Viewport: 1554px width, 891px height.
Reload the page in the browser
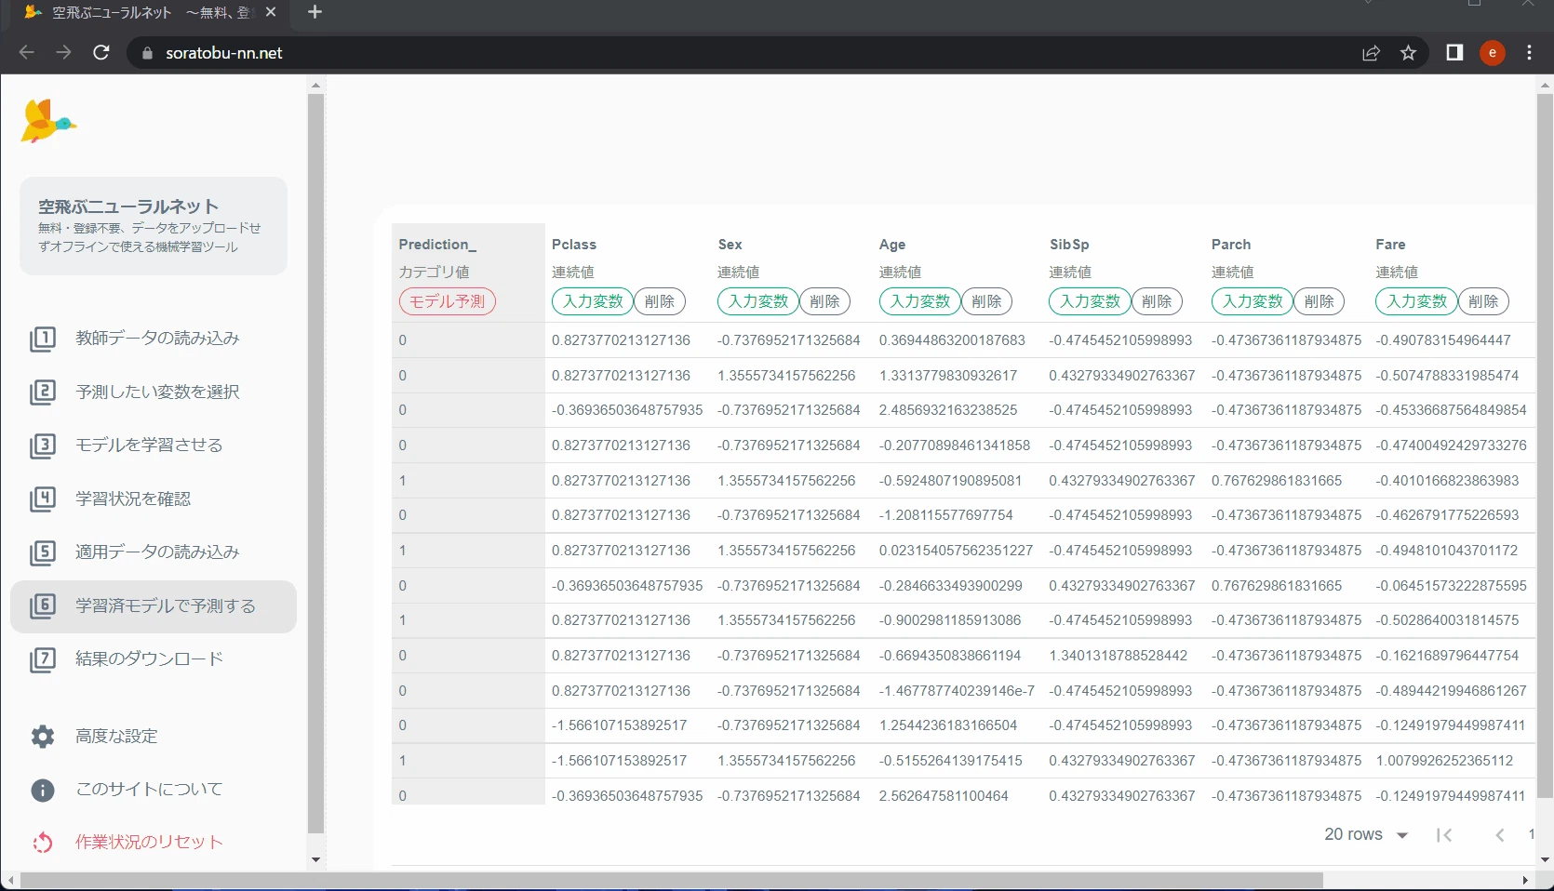[x=101, y=53]
